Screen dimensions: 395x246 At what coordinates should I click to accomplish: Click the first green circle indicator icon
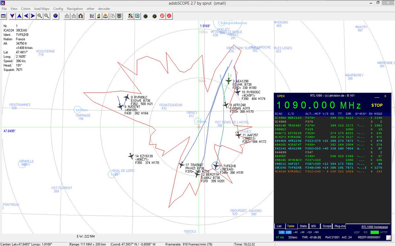146,15
